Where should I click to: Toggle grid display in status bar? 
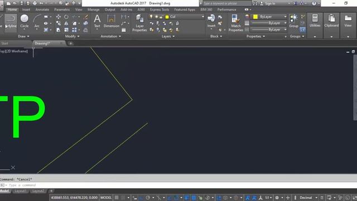[x=117, y=198]
